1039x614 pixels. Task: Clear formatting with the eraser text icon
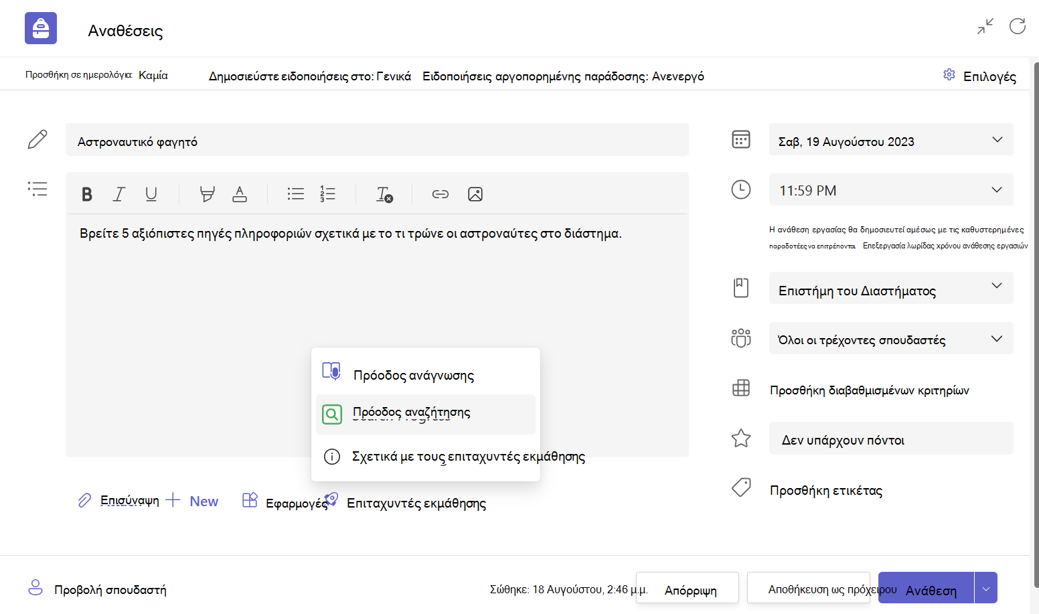point(384,194)
